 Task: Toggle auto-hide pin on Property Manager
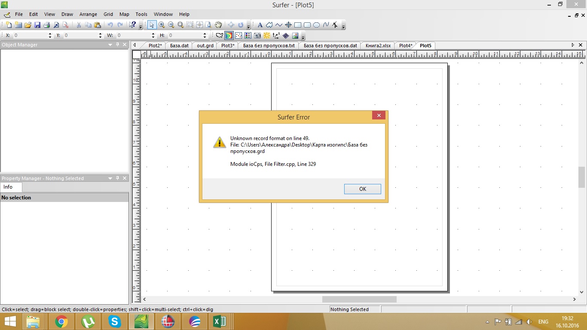coord(117,178)
